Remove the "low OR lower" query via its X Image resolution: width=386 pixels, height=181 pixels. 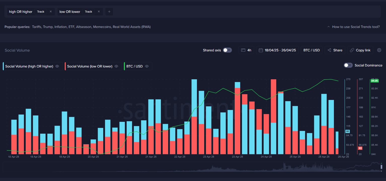coord(98,11)
